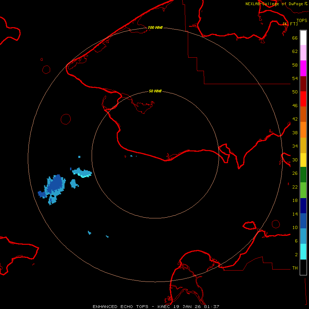
Task: Click the legend value 2
Action: [x=296, y=255]
